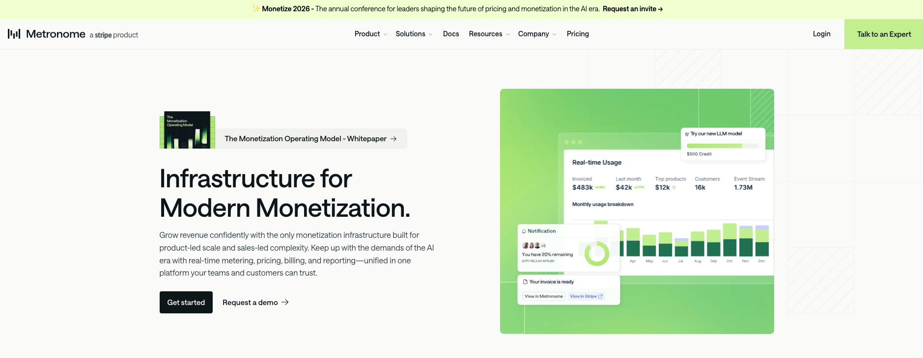Viewport: 923px width, 358px height.
Task: Open the Metronome wordmark home link
Action: click(56, 34)
